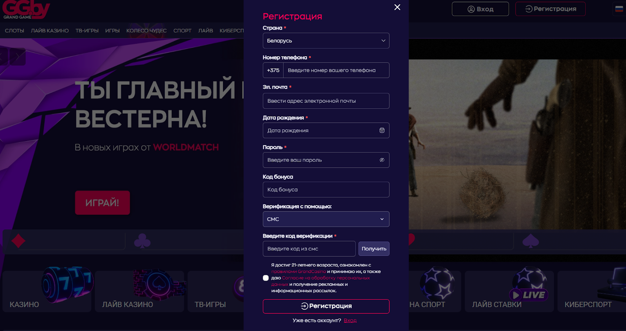The height and width of the screenshot is (331, 626).
Task: Open the calendar icon in birth date field
Action: coord(382,131)
